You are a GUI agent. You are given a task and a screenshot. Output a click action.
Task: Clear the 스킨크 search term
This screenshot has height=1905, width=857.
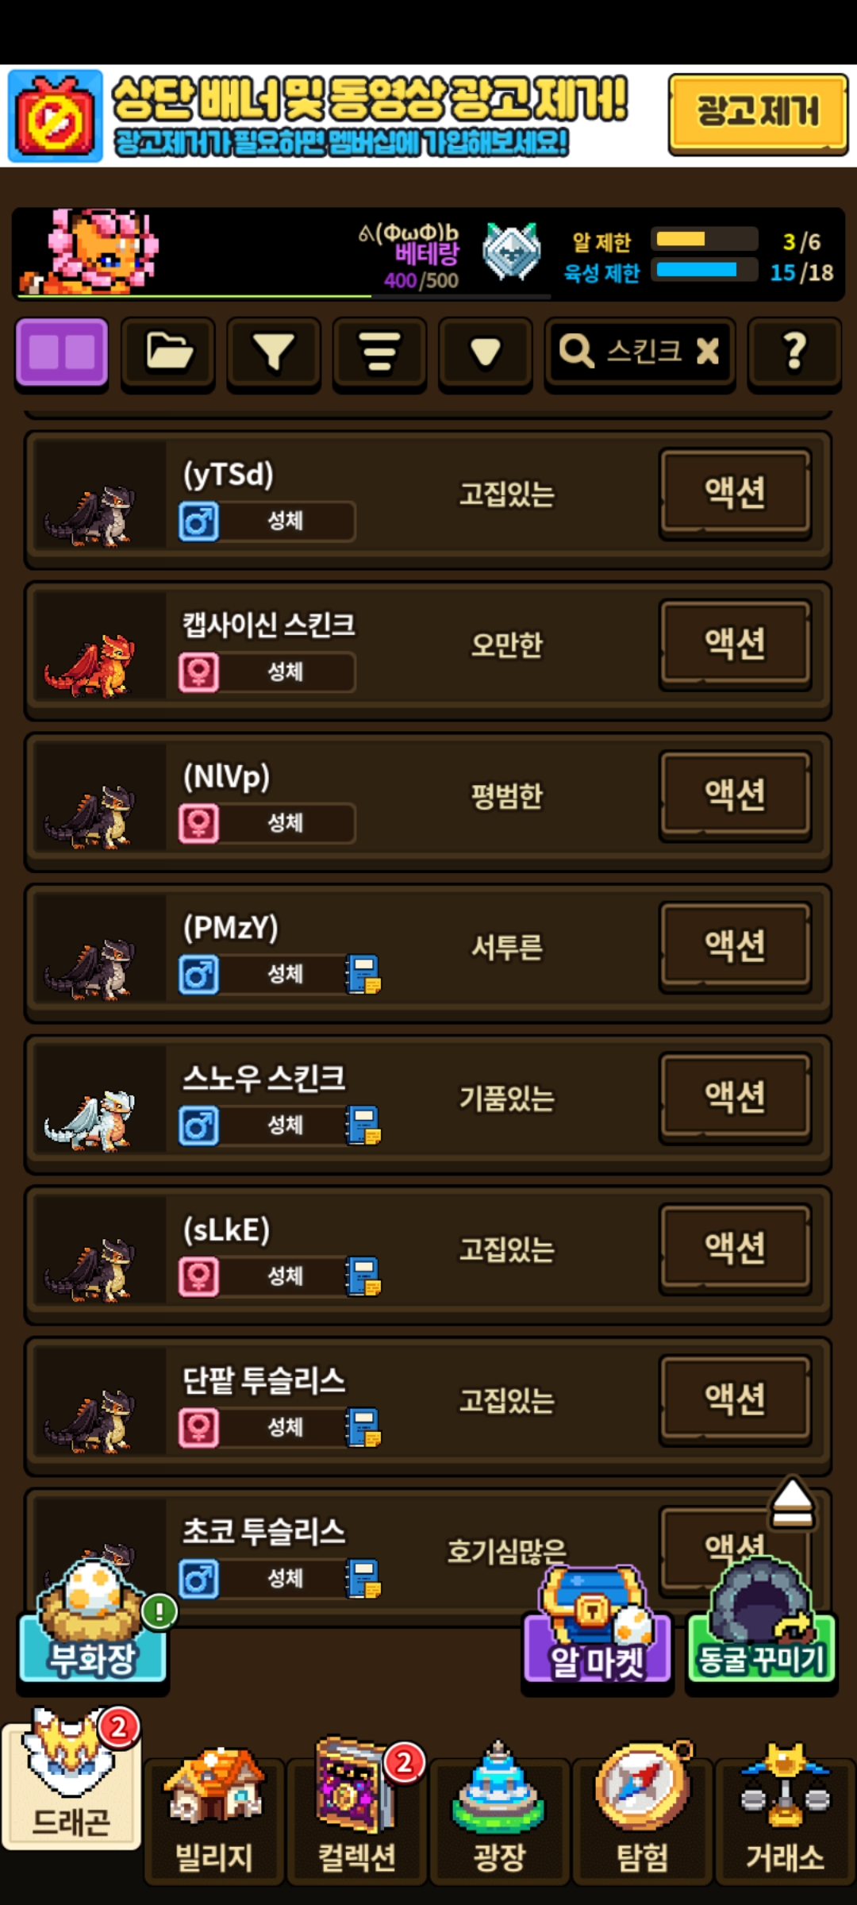(x=707, y=351)
